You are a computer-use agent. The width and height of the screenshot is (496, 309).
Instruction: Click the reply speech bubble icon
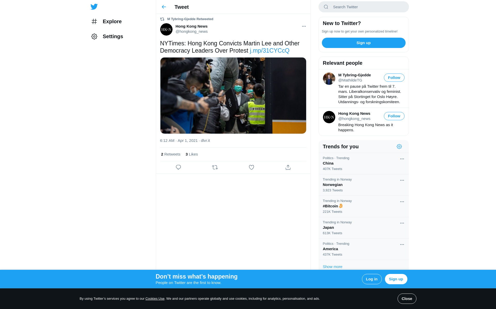point(178,167)
